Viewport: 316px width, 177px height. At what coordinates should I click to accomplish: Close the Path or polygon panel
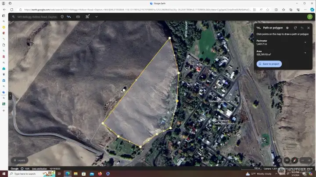point(309,28)
